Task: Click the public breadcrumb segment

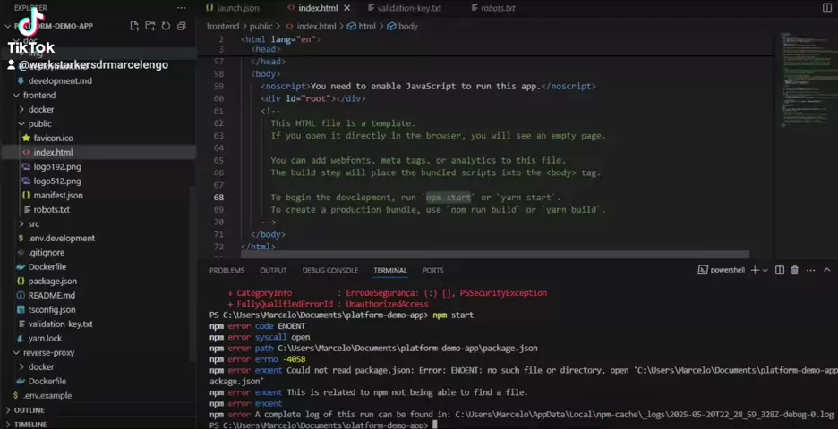Action: pos(261,26)
